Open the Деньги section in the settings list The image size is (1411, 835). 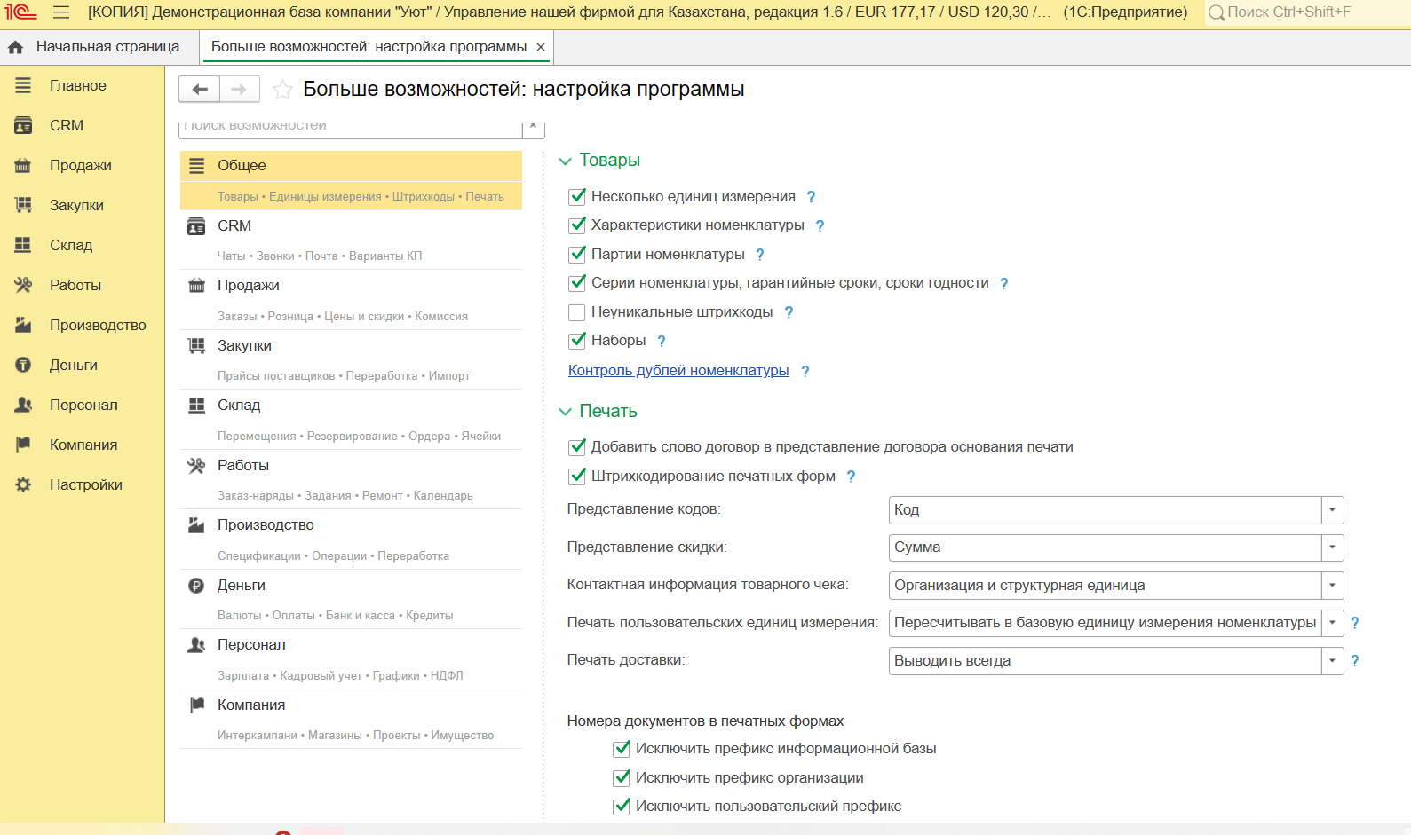(242, 586)
